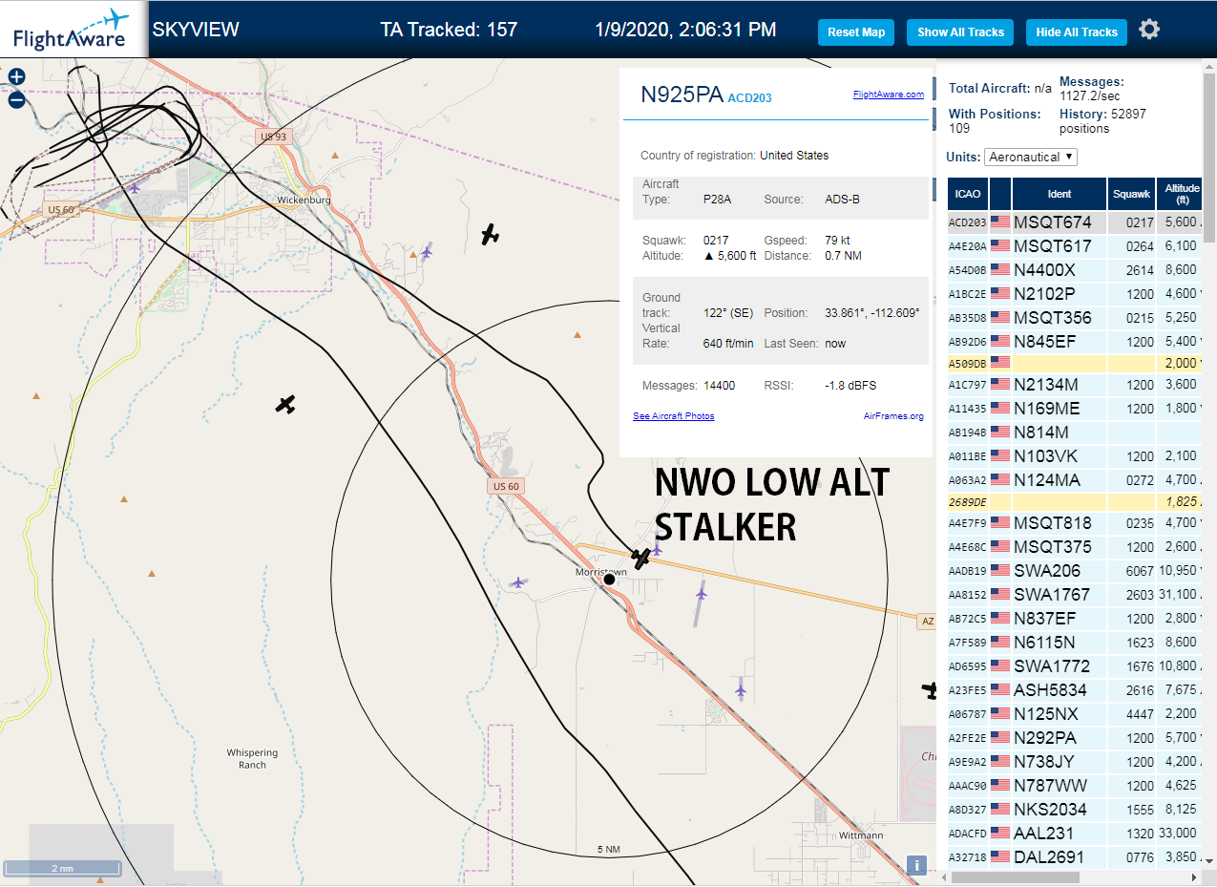Open the See Aircraft Photos link
1217x887 pixels.
coord(673,416)
